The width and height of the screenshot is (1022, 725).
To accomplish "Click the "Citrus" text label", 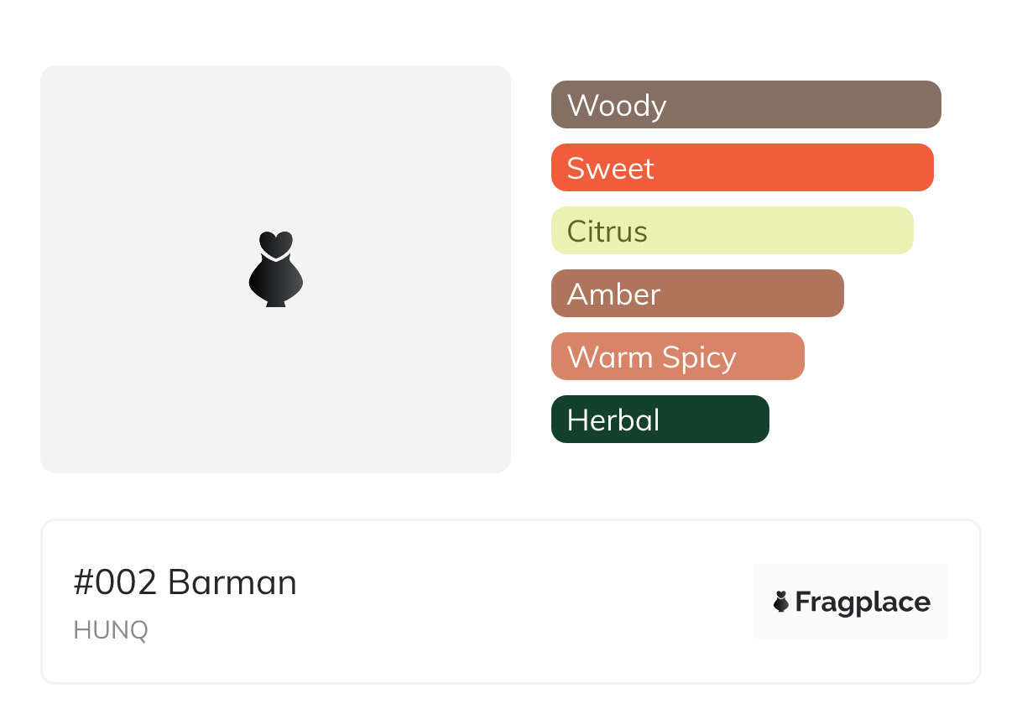I will click(607, 232).
